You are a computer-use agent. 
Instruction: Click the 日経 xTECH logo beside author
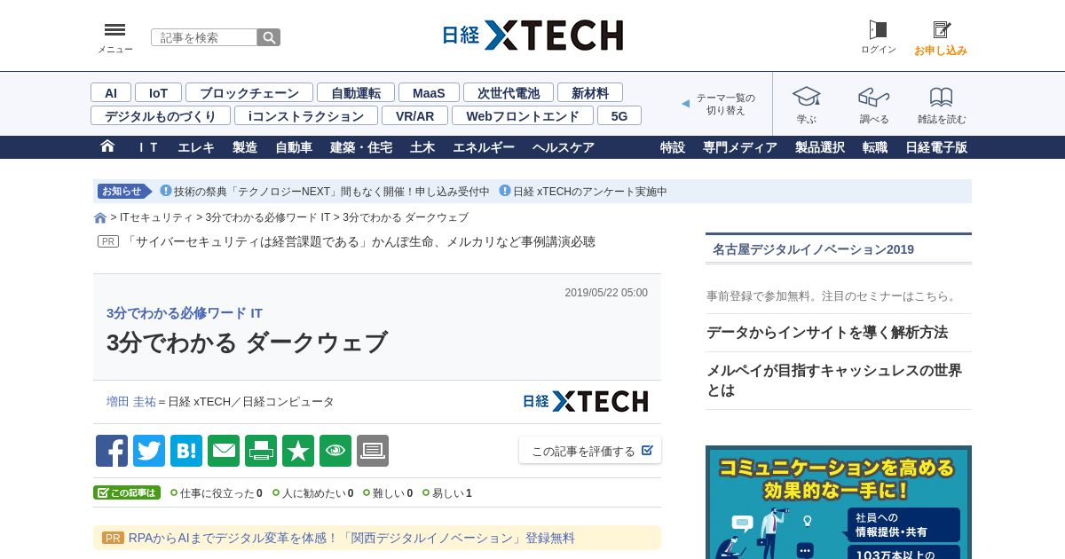click(585, 401)
